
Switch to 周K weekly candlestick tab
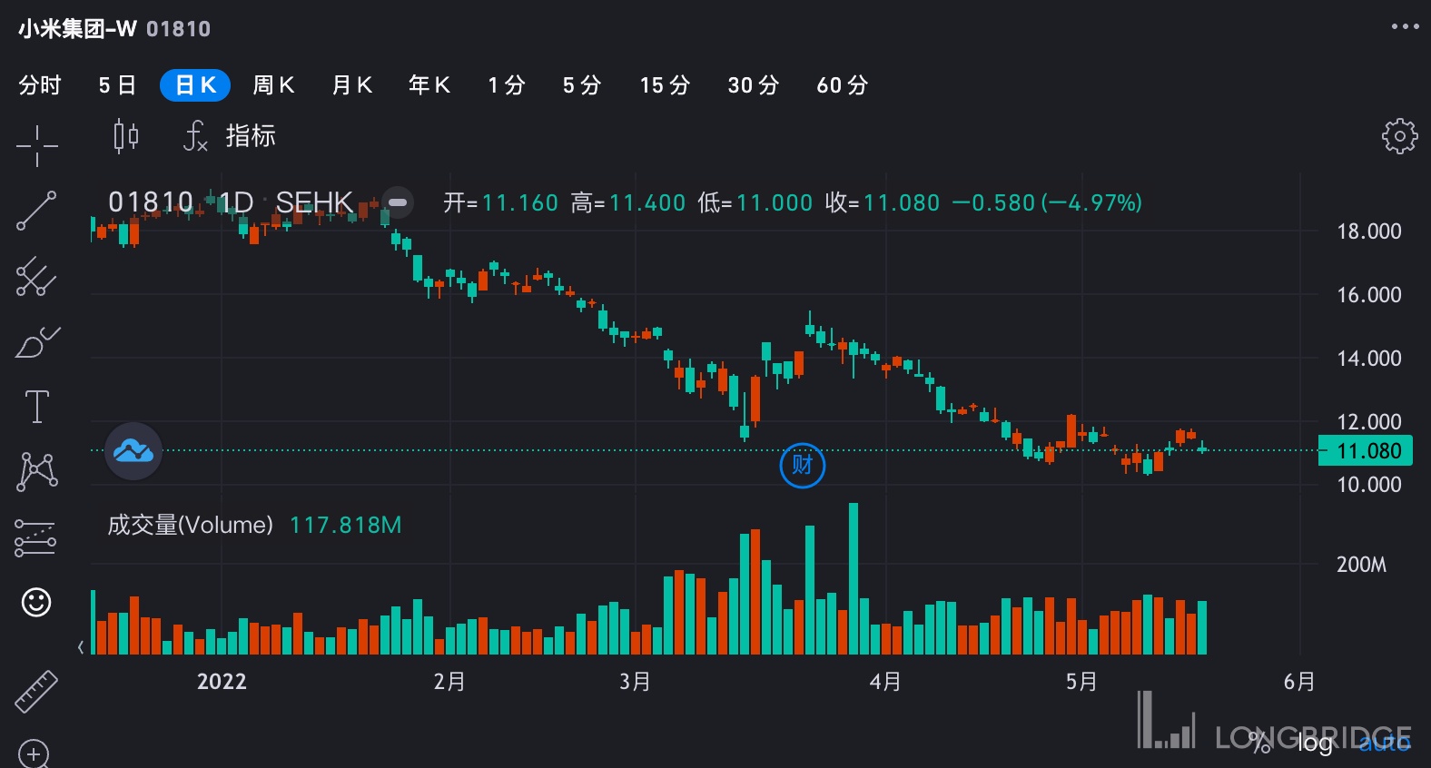273,85
